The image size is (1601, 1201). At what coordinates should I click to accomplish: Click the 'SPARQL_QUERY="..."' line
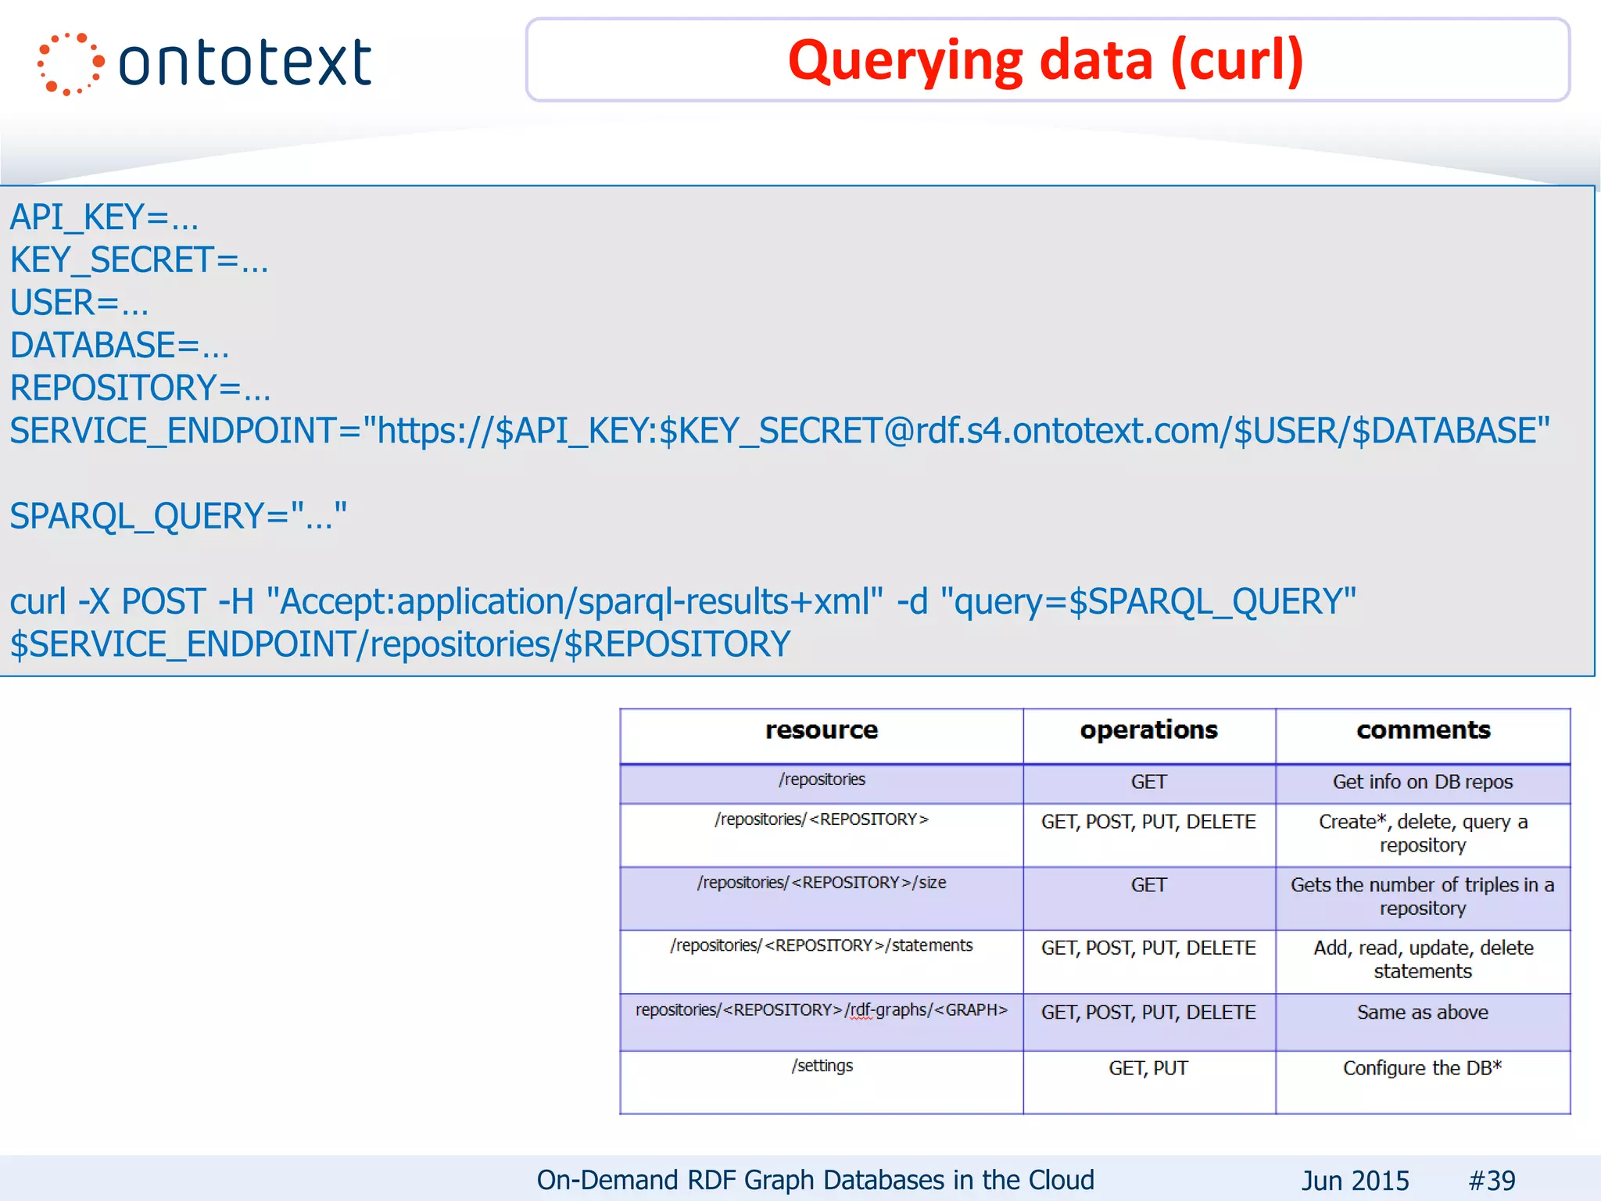178,516
